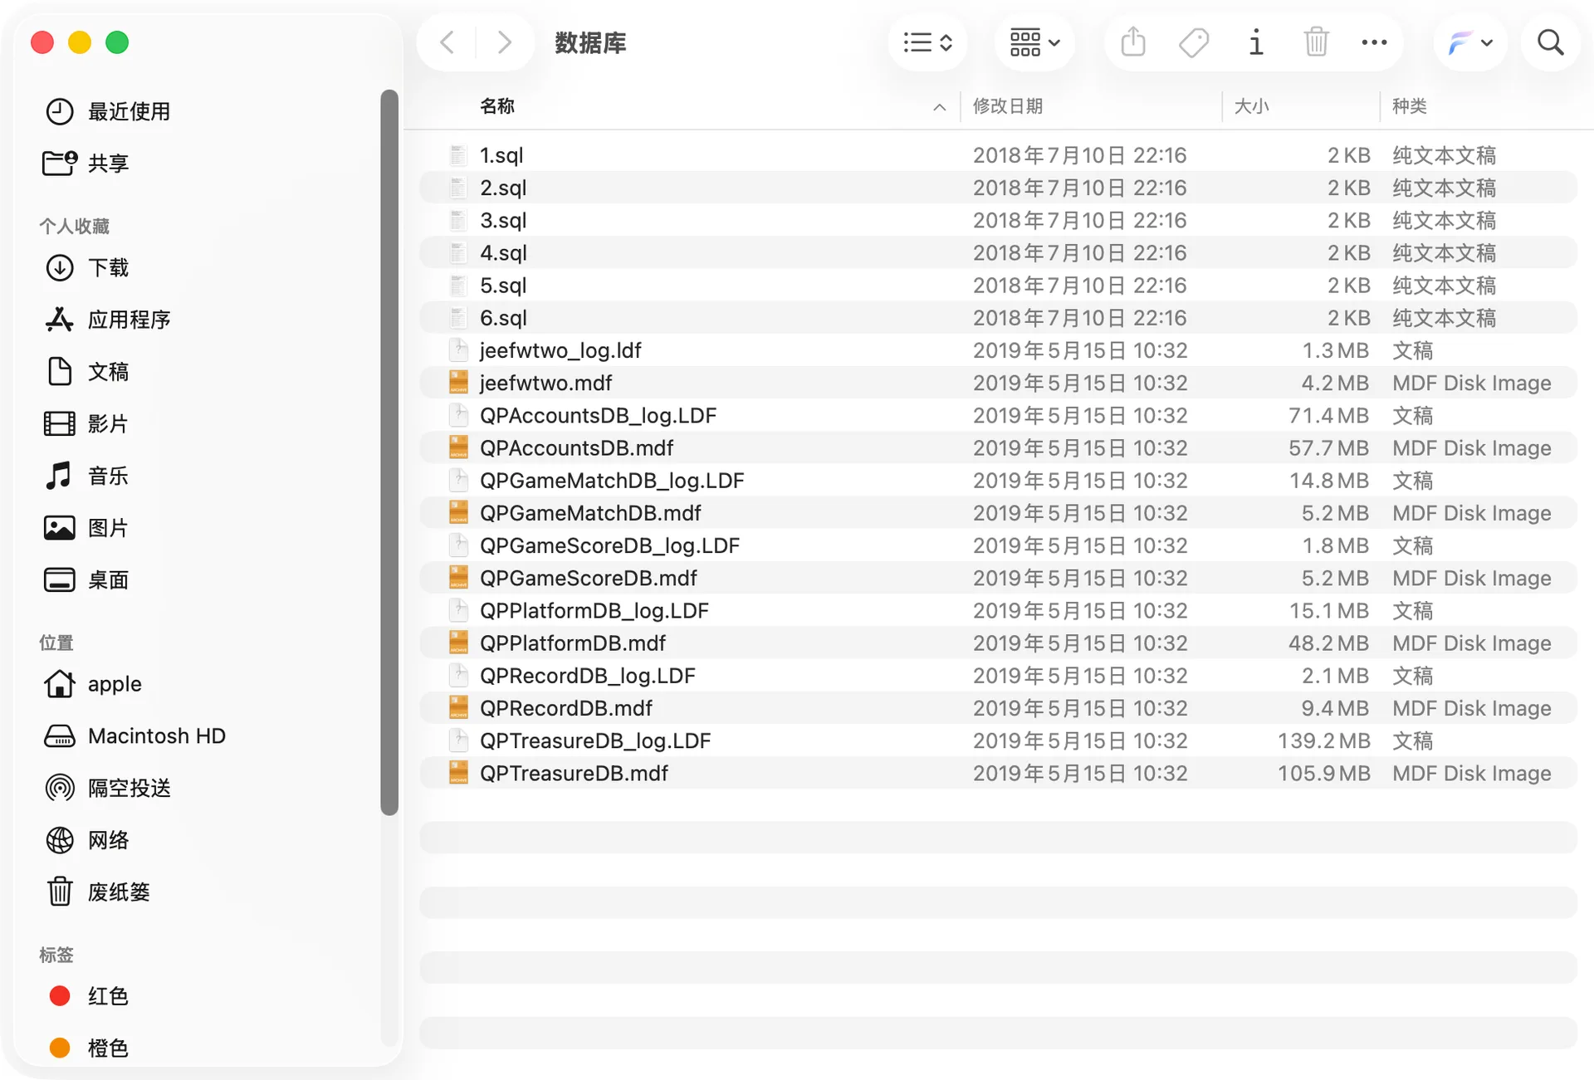This screenshot has height=1080, width=1594.
Task: Click the Macintosh HD disk icon
Action: [59, 736]
